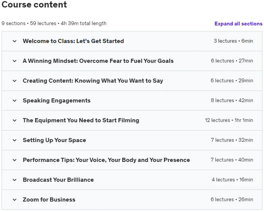The height and width of the screenshot is (212, 264).
Task: Click chevron for The Equipment You Need section
Action: click(15, 120)
